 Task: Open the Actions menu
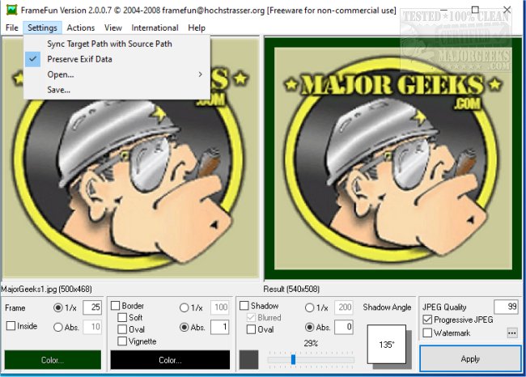click(80, 28)
